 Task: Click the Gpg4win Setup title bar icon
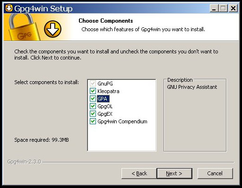tap(9, 9)
